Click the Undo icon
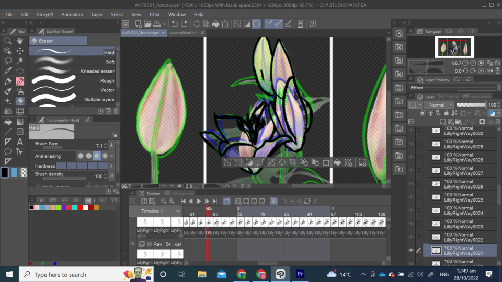The image size is (502, 282). point(175,24)
